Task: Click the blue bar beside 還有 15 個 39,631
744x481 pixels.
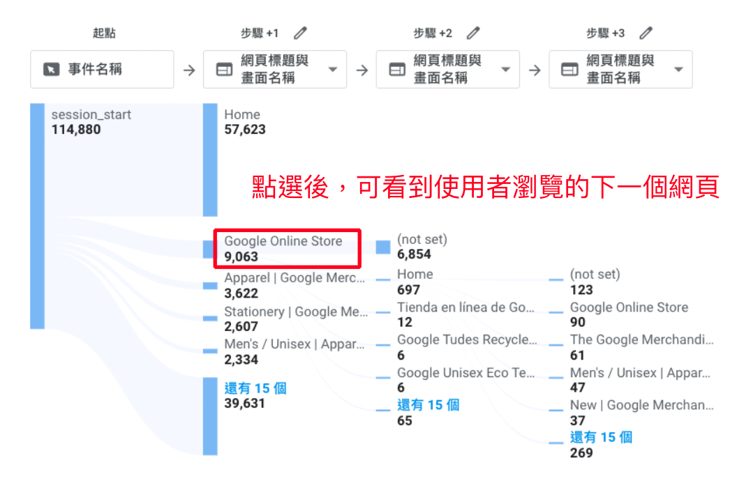Action: tap(210, 416)
